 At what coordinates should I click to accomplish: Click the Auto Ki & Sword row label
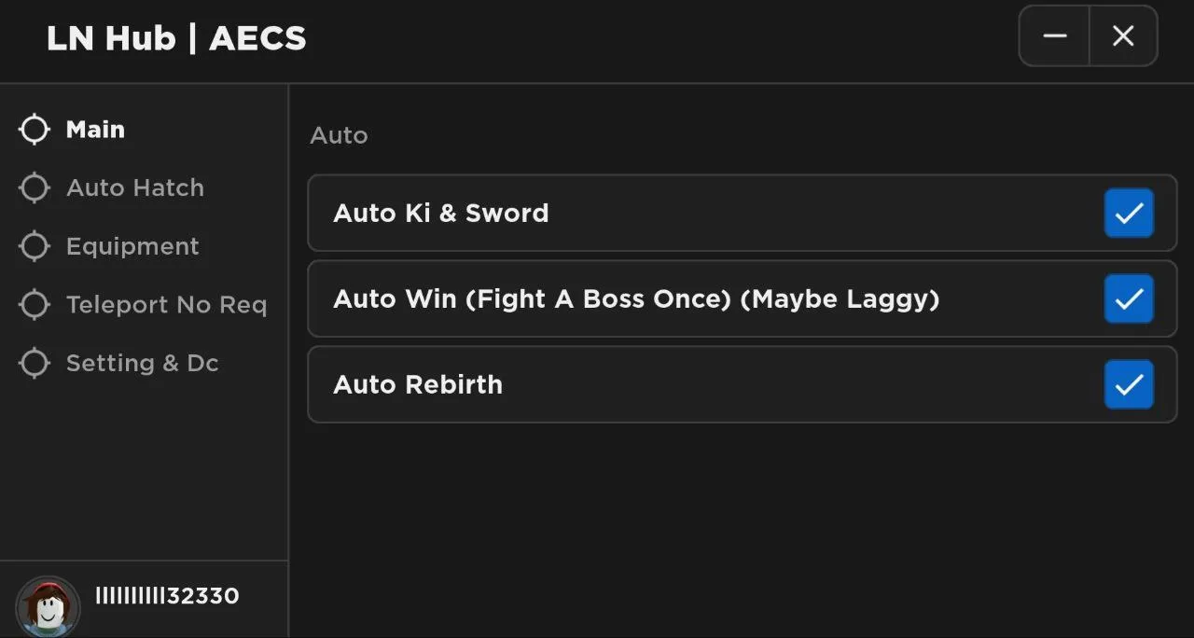[440, 214]
